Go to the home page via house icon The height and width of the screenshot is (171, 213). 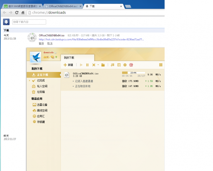point(23,13)
